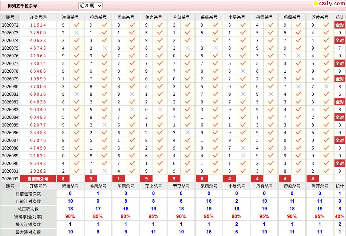
Task: Select period number 2026072
Action: point(10,25)
